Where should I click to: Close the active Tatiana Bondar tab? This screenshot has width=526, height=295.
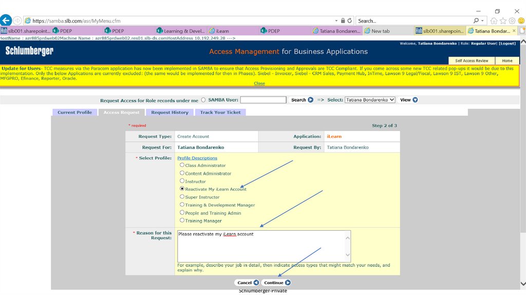point(514,30)
